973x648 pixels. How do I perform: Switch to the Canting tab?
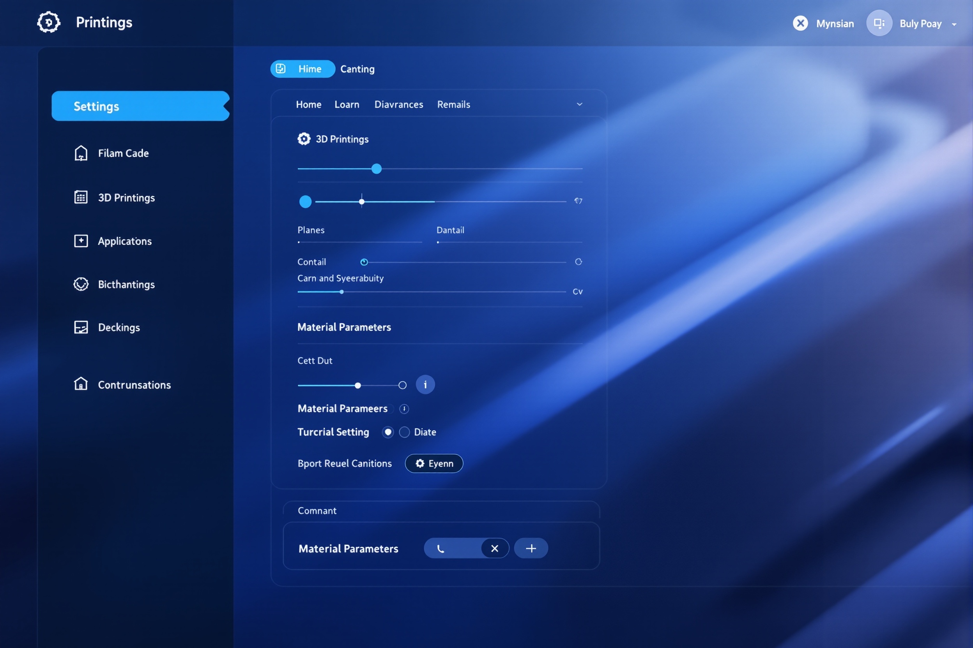click(357, 69)
